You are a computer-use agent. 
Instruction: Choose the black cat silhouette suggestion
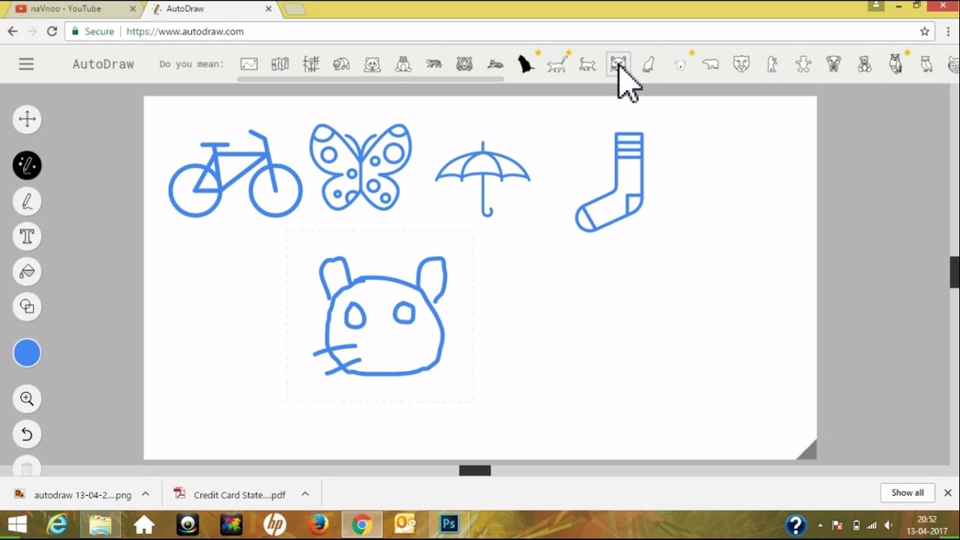(x=526, y=64)
